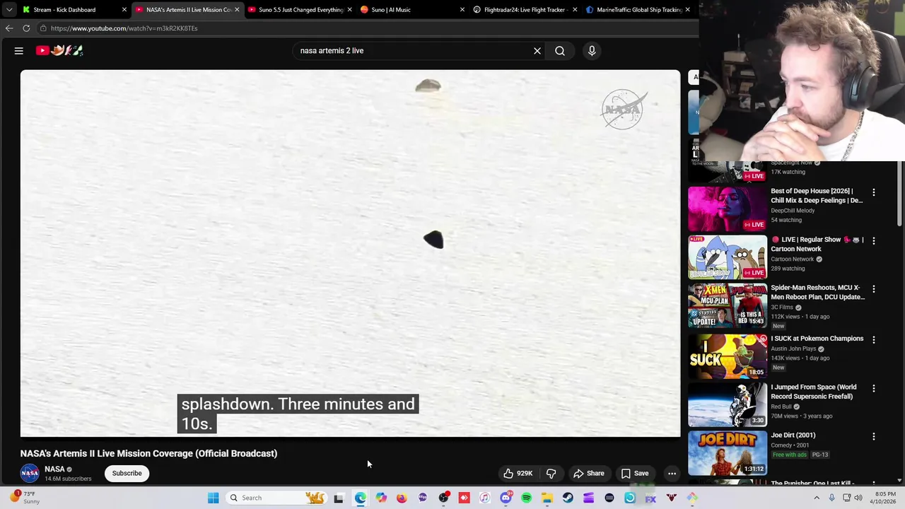Click the YouTube logo home link
Viewport: 905px width, 509px height.
pyautogui.click(x=60, y=50)
